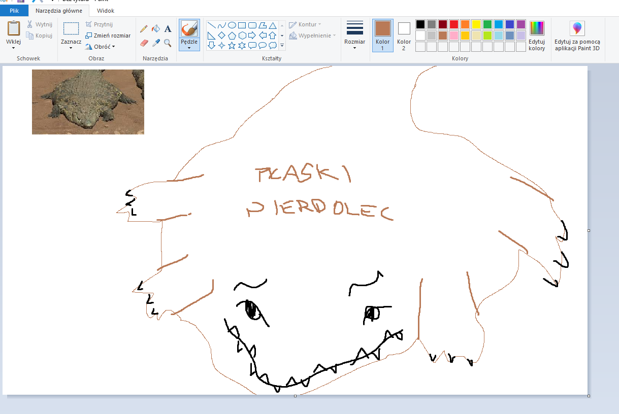Viewport: 619px width, 414px height.
Task: Toggle Kolor 2 as active color
Action: 404,36
